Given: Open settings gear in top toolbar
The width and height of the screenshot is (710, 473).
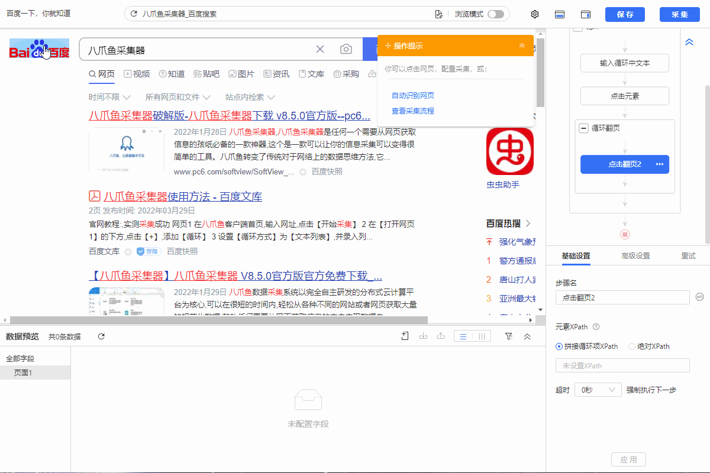Looking at the screenshot, I should (x=535, y=14).
